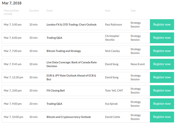
Task: Register for Bitcoin Trading and Strategy
Action: click(x=162, y=51)
